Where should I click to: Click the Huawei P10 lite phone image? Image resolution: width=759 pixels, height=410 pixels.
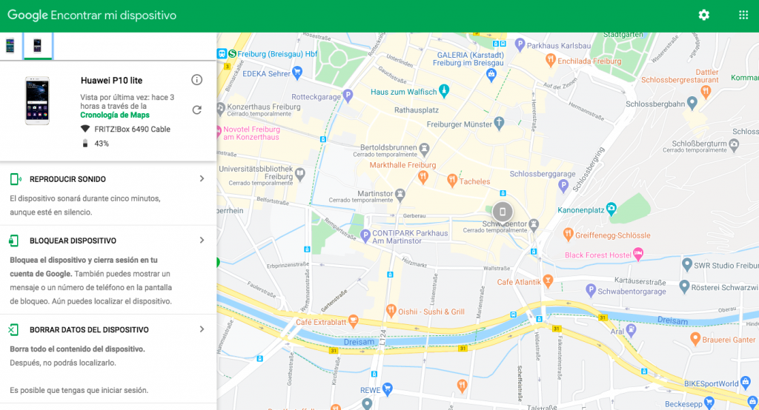37,101
